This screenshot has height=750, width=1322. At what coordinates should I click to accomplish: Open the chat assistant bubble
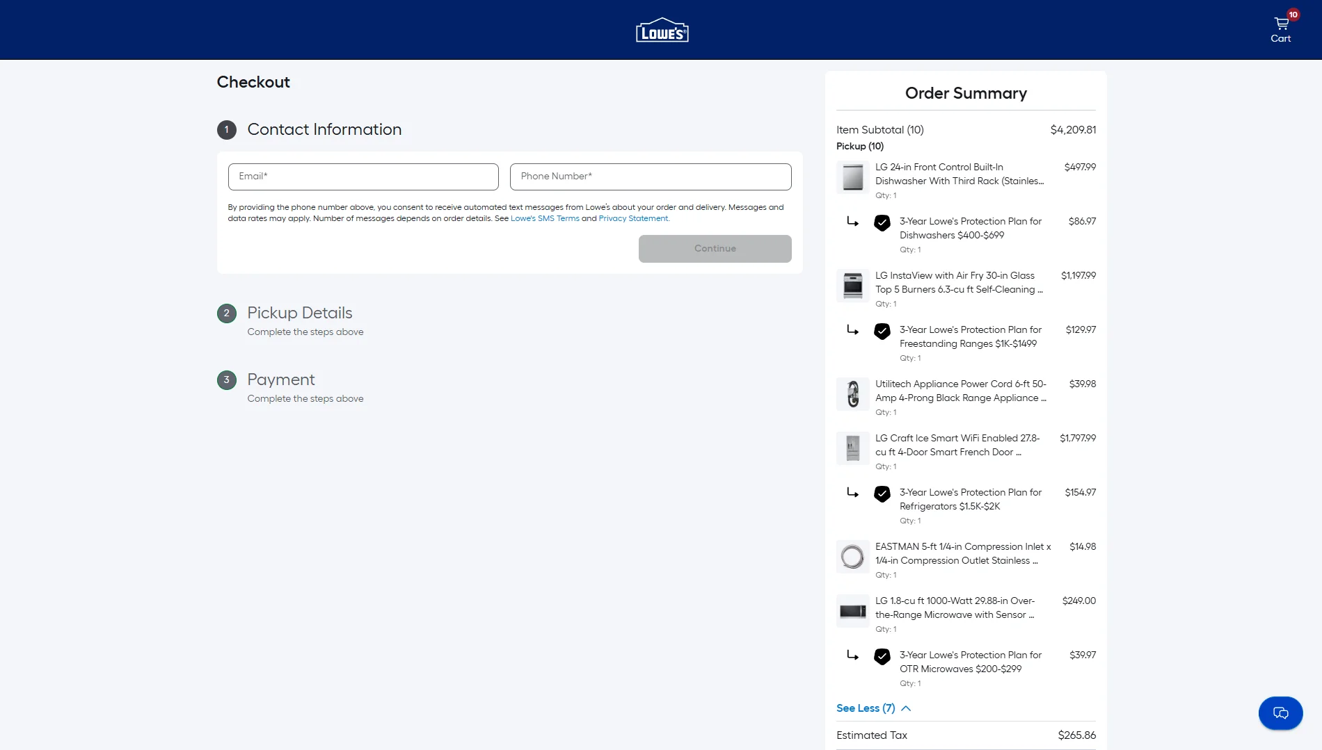pos(1280,713)
